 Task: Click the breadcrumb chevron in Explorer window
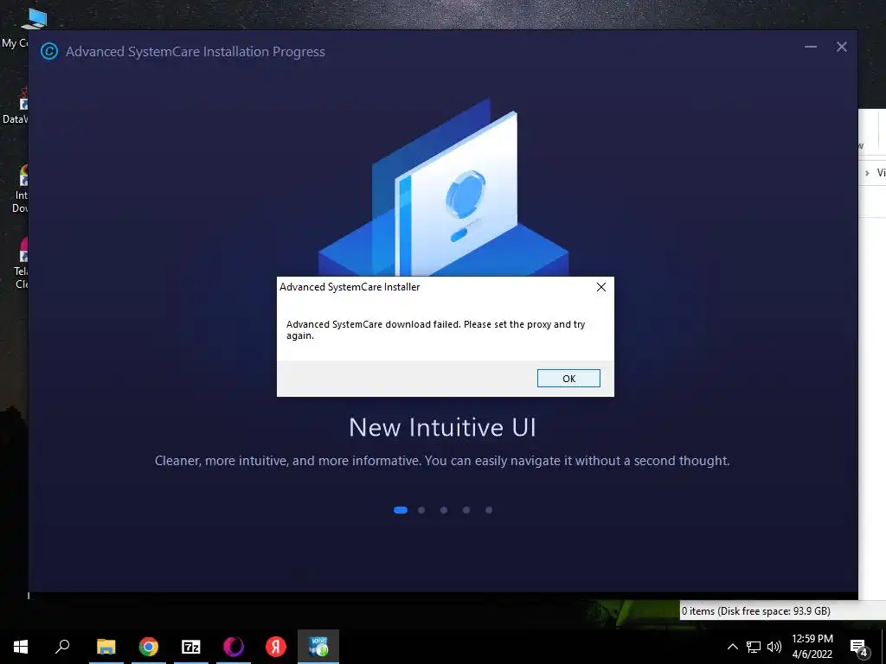point(867,173)
